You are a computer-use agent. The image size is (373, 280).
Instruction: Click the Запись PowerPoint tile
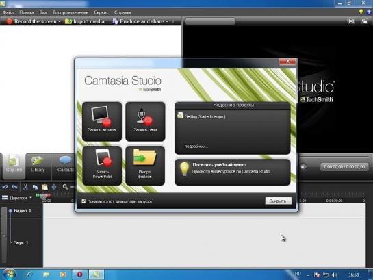pyautogui.click(x=102, y=166)
